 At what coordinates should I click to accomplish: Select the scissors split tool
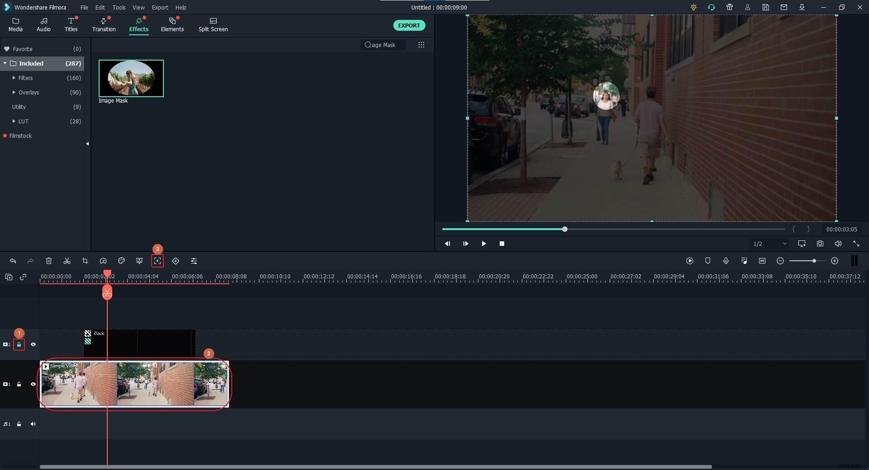[x=67, y=261]
